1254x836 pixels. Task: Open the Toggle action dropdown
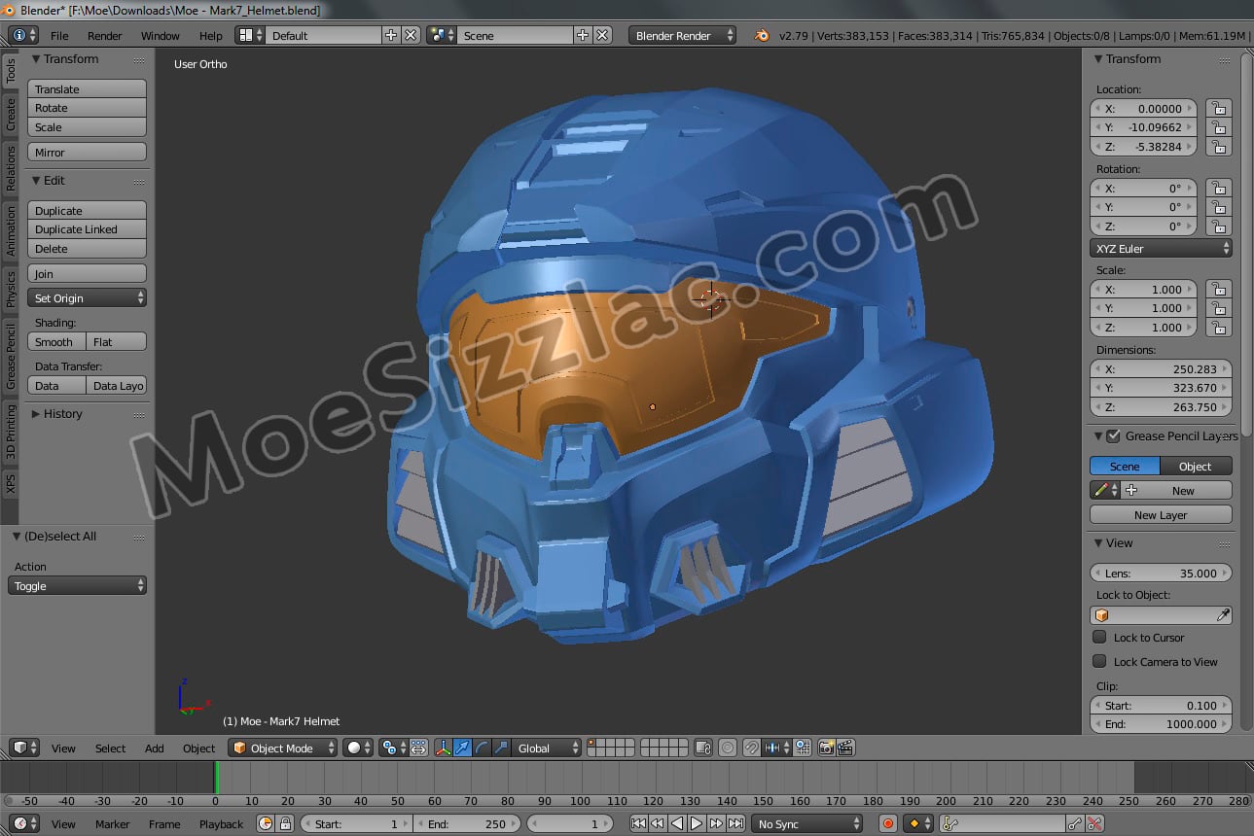78,585
